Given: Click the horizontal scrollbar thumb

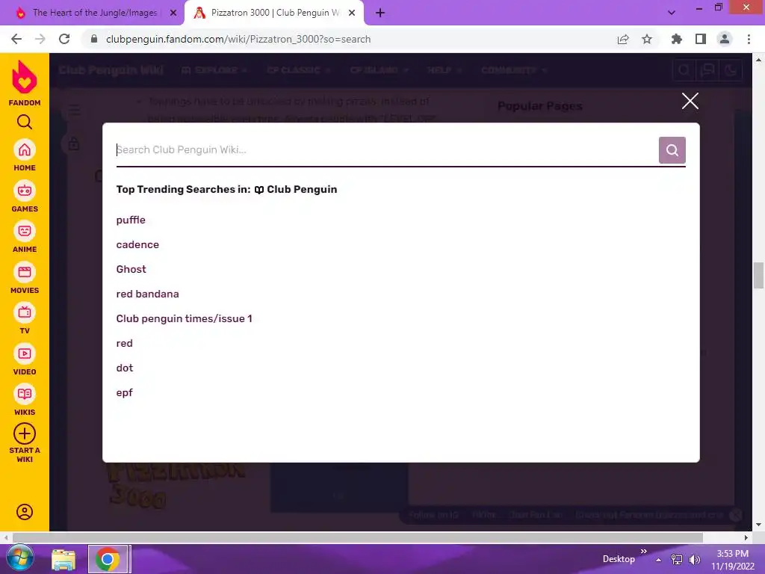Looking at the screenshot, I should pos(358,537).
